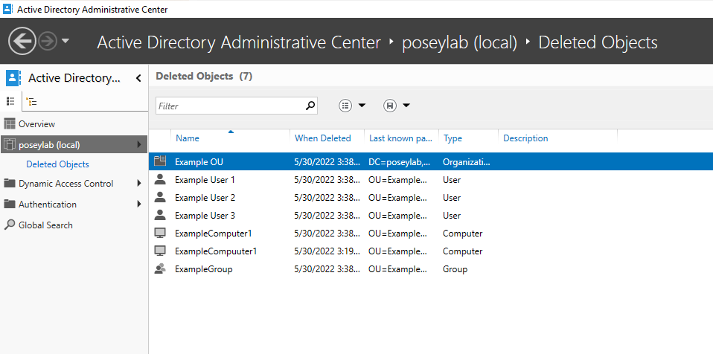Click the Back navigation arrow button
The image size is (713, 354).
(22, 42)
